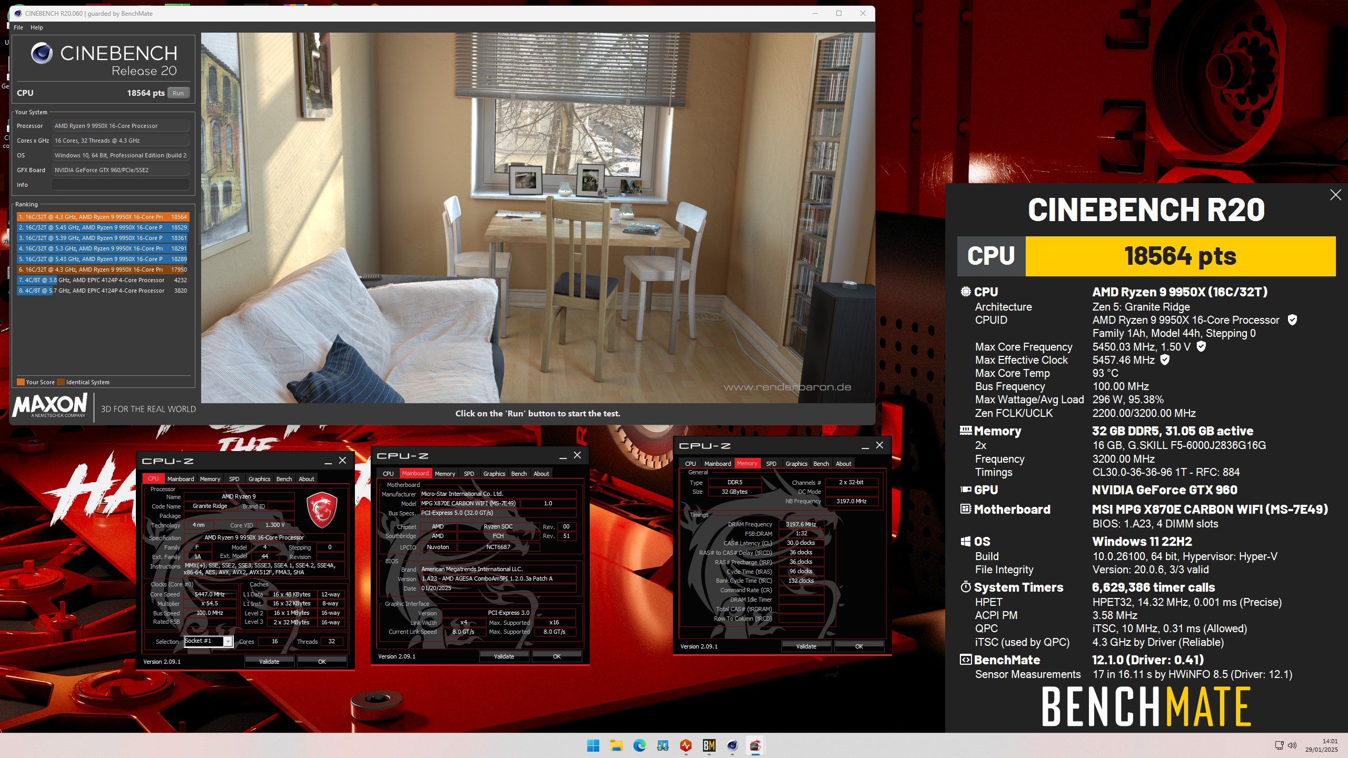Click the yellow 18564 pts score banner
The height and width of the screenshot is (758, 1348).
pos(1180,256)
